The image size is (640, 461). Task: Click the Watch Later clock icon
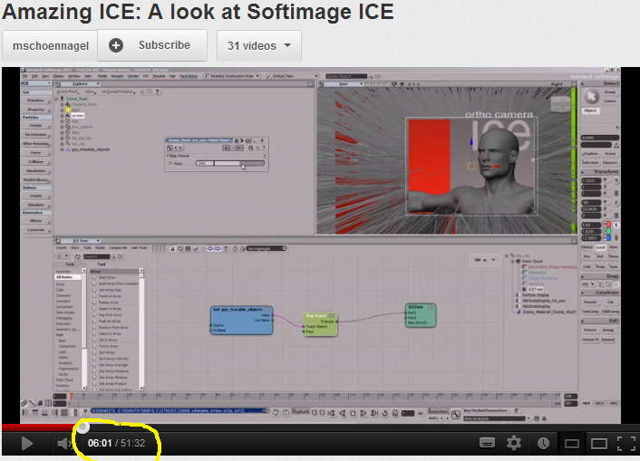(543, 443)
